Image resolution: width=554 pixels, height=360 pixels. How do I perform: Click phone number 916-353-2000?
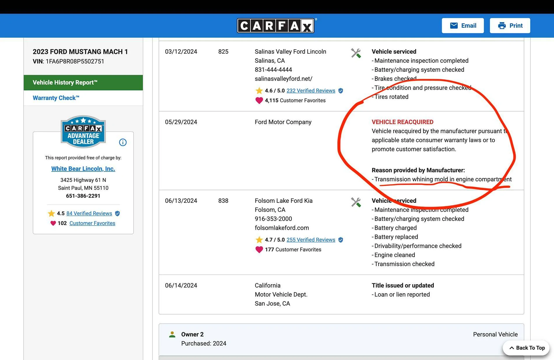pyautogui.click(x=273, y=219)
